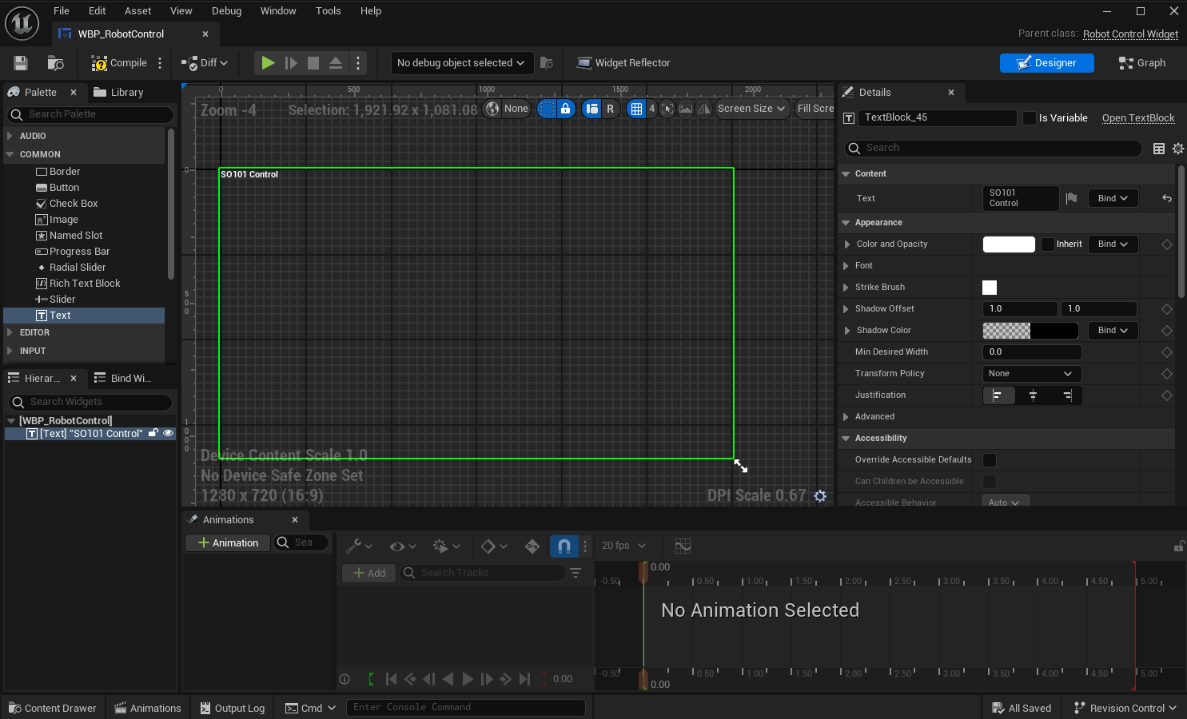Viewport: 1187px width, 719px height.
Task: Expand the AUDIO palette category
Action: point(10,136)
